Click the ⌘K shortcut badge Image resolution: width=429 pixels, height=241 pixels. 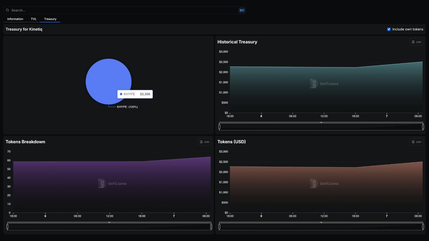tap(242, 10)
